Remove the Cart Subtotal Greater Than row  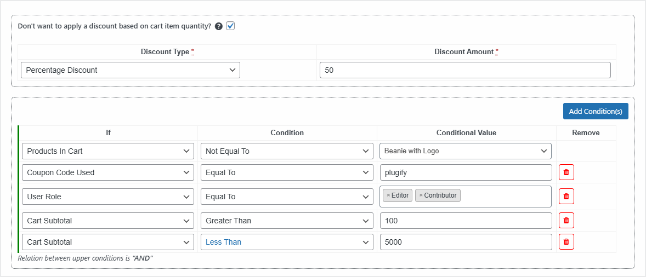566,221
